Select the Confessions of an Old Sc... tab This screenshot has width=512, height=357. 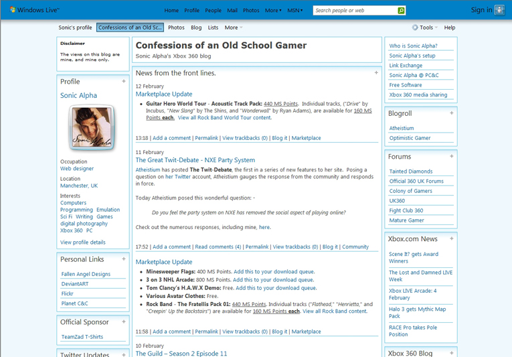click(x=130, y=27)
